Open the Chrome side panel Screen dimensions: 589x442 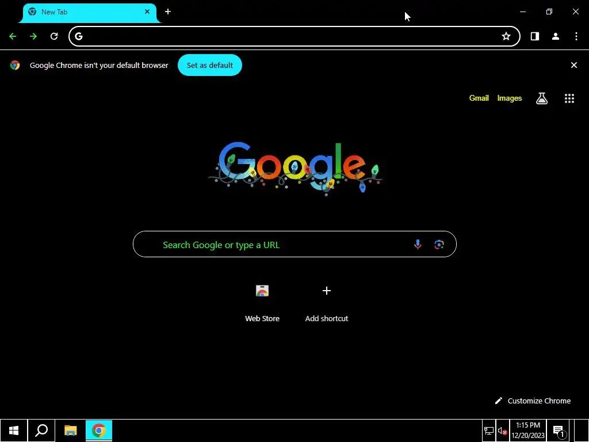point(534,36)
